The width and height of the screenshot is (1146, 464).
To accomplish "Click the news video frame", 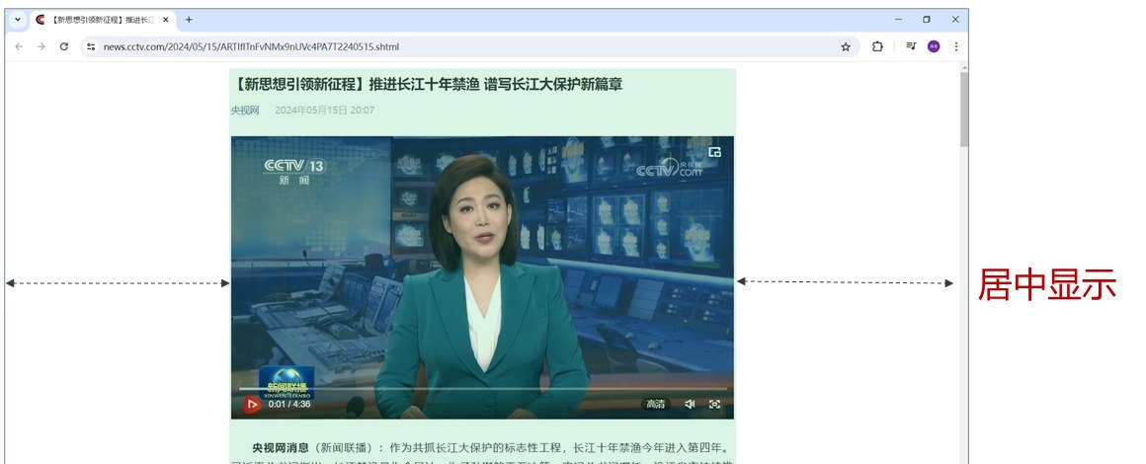I will tap(482, 277).
